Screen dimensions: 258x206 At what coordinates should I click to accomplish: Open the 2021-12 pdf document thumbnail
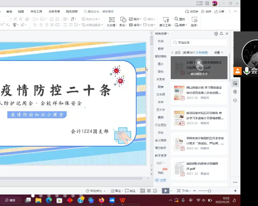coord(179,169)
